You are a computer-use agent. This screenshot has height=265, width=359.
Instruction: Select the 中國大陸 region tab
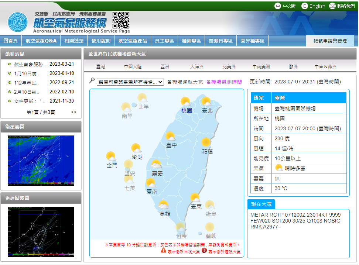pyautogui.click(x=133, y=66)
